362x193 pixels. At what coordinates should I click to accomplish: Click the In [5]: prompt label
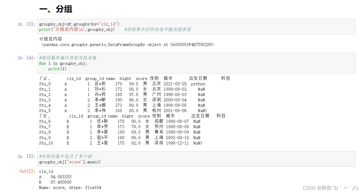tap(27, 156)
